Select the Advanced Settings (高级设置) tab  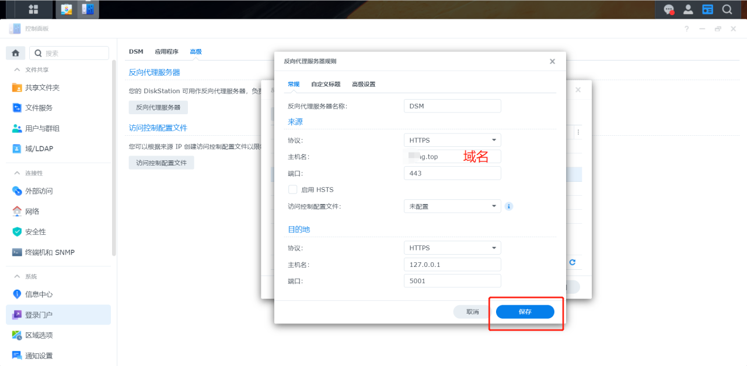pyautogui.click(x=364, y=85)
